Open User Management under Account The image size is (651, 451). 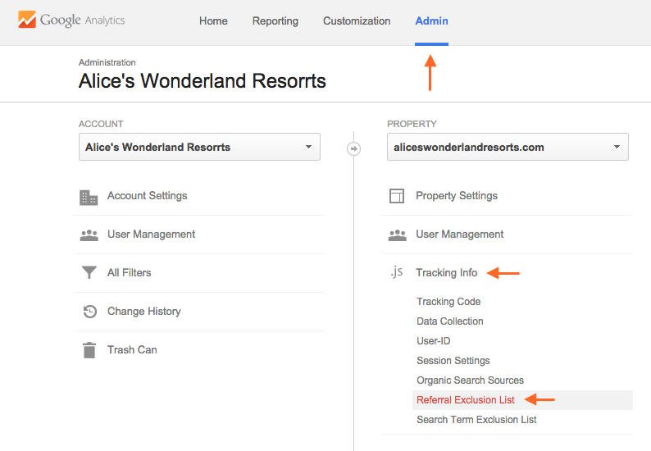tap(151, 235)
